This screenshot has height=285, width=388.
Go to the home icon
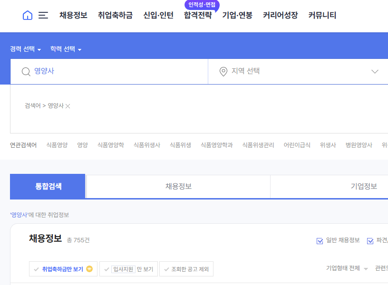click(x=28, y=15)
